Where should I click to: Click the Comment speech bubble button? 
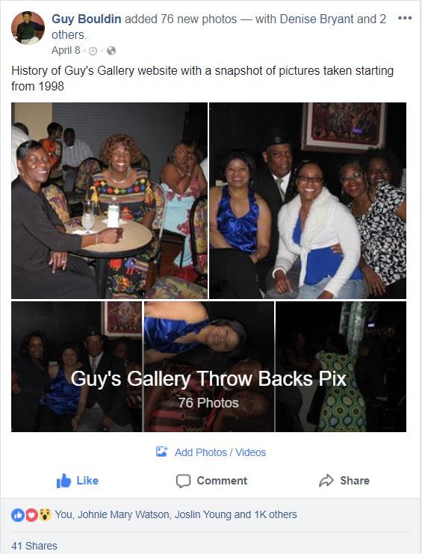pos(211,481)
